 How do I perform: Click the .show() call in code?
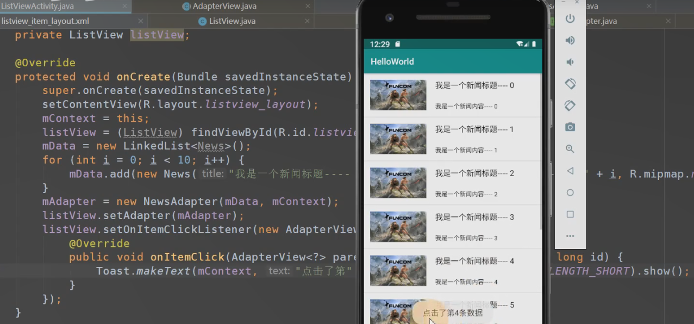tap(660, 271)
